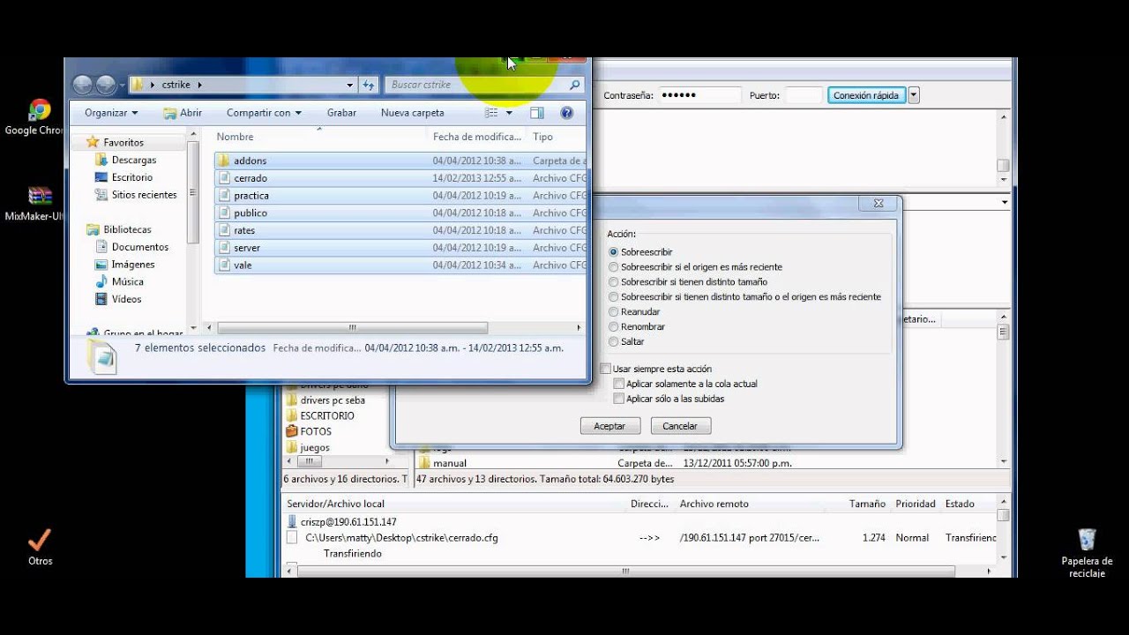Open the Explorer help question mark icon
This screenshot has height=635, width=1129.
pyautogui.click(x=566, y=113)
